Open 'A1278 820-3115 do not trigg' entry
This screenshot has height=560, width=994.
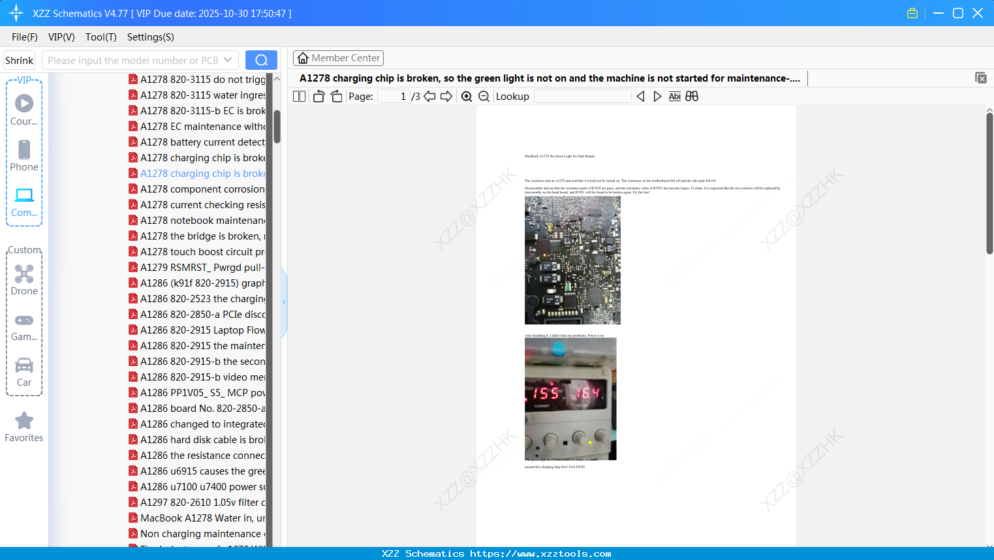pos(197,79)
